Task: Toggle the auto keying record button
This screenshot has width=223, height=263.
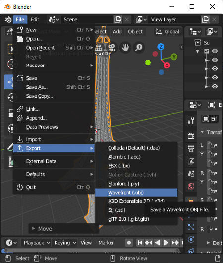Action: (x=129, y=243)
